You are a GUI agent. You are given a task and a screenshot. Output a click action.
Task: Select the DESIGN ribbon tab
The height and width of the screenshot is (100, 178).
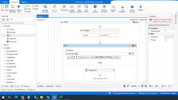click(14, 2)
